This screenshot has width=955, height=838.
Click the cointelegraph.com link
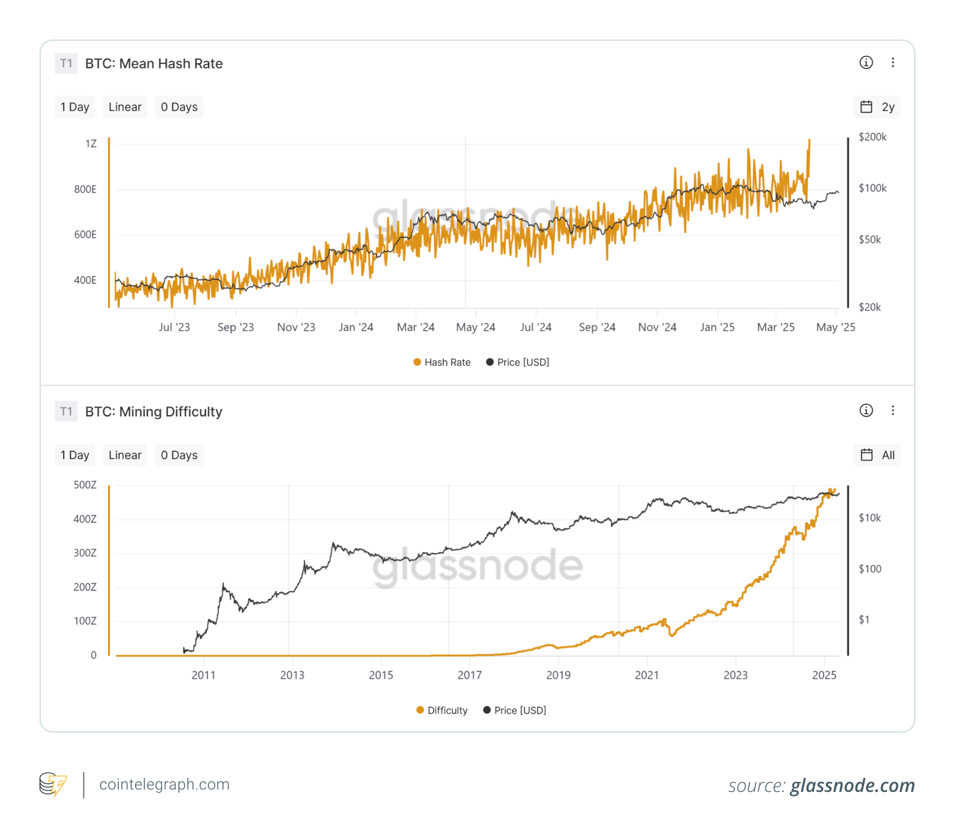pos(164,785)
